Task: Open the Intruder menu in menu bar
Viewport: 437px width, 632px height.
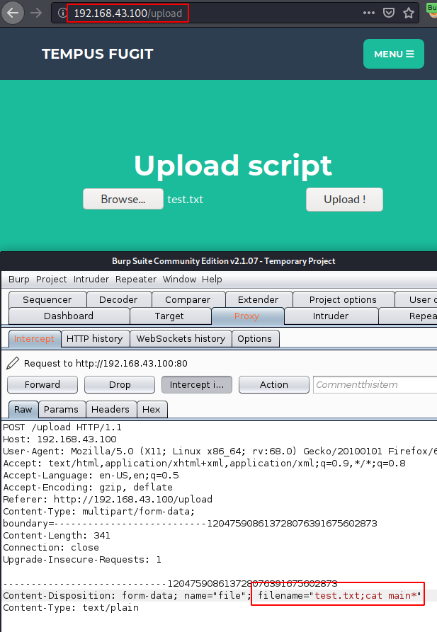Action: pyautogui.click(x=91, y=279)
